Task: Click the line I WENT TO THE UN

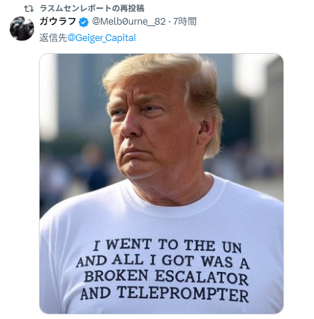Action: point(167,245)
